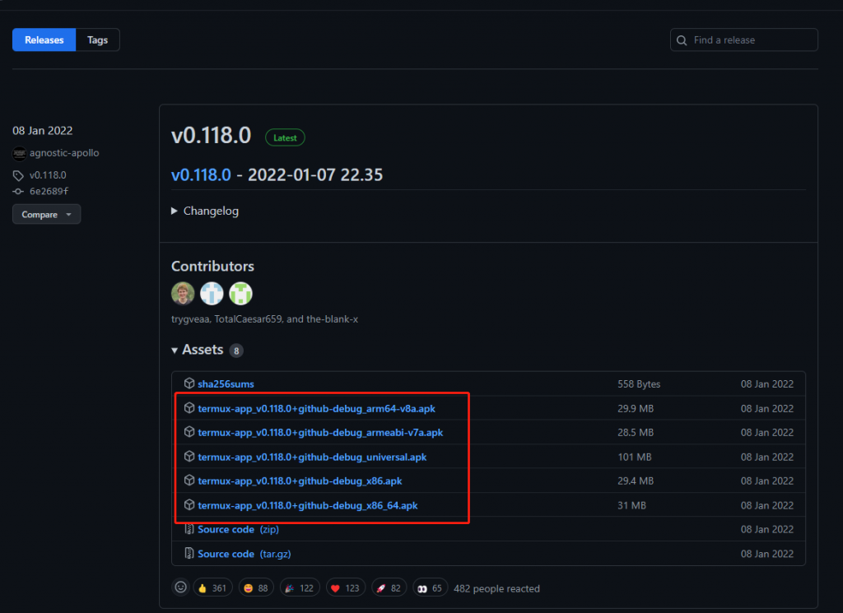This screenshot has width=843, height=613.
Task: Click the 08 Jan 2022 release date in sidebar
Action: [x=43, y=131]
